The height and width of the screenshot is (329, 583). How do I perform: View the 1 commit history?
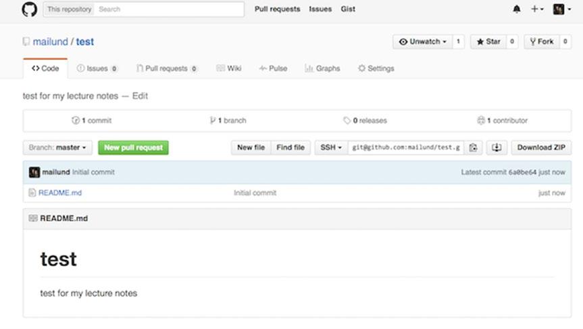coord(91,120)
